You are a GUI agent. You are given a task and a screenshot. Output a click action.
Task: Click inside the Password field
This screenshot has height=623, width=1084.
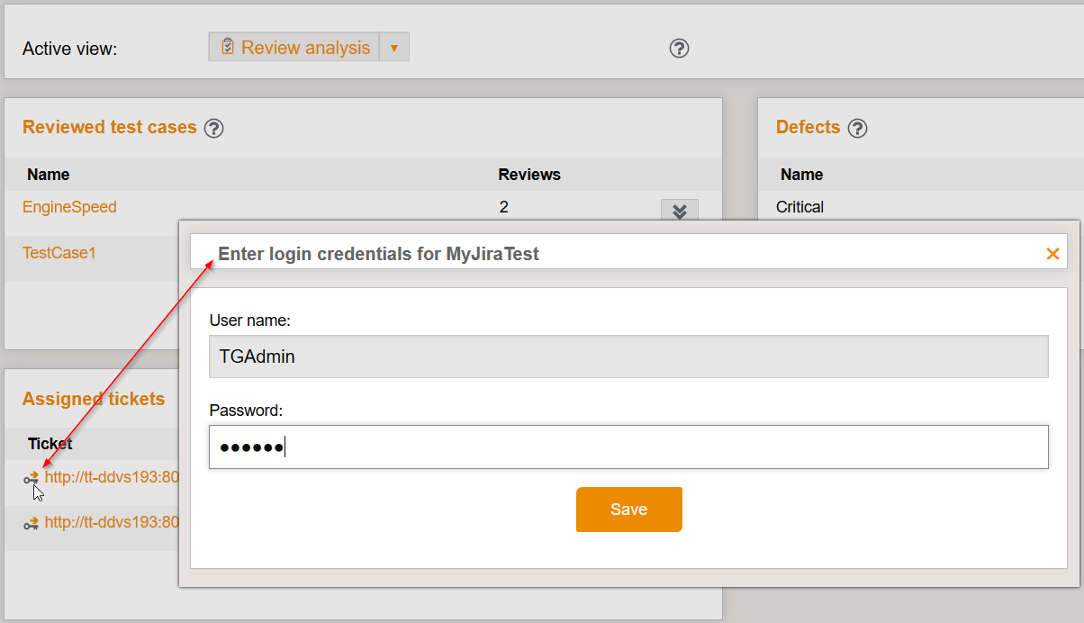coord(628,447)
